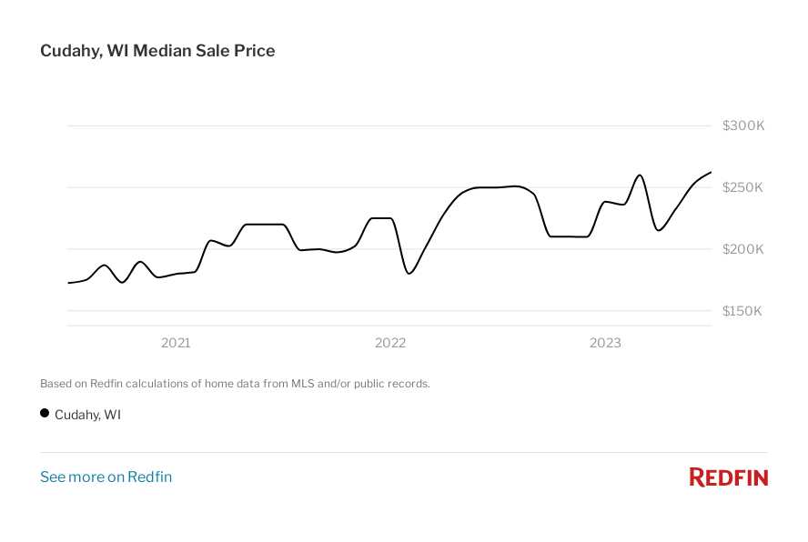Select the Cudahy, WI legend label
This screenshot has width=808, height=542.
point(87,415)
